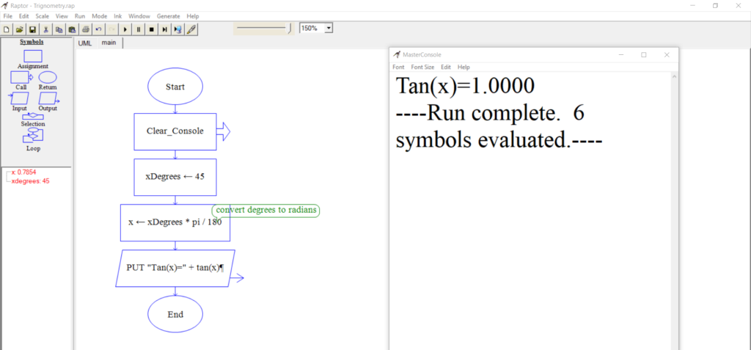This screenshot has width=751, height=350.
Task: Click the Pause execution button
Action: click(138, 29)
